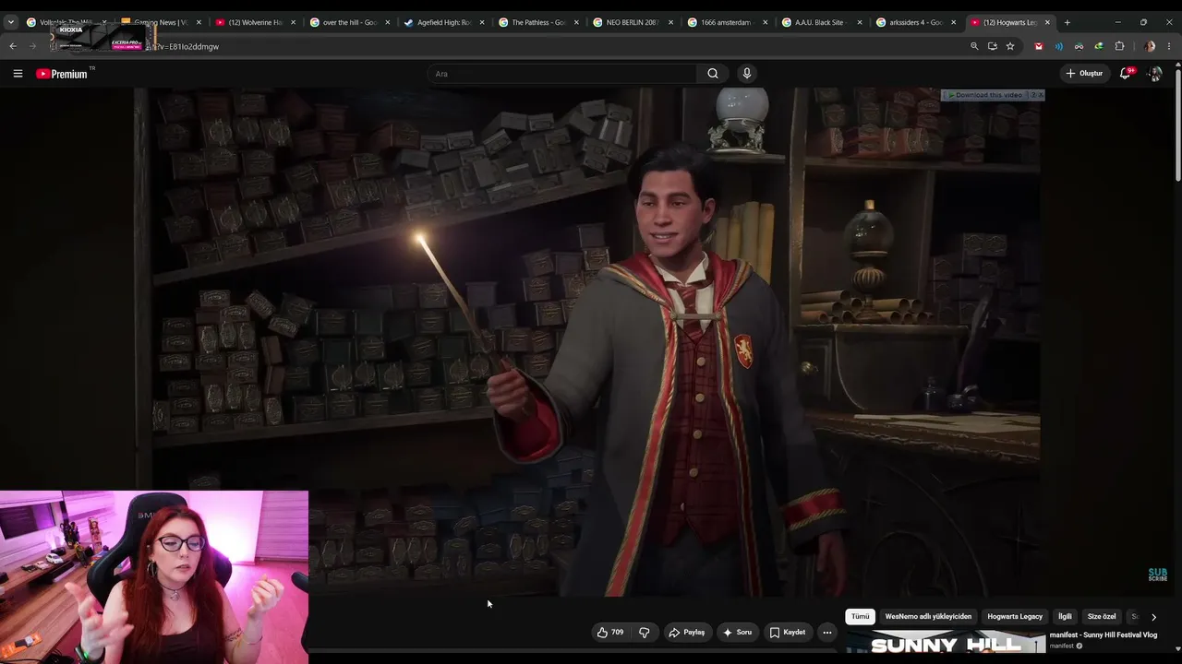Viewport: 1182px width, 664px height.
Task: Click the Soru ask button
Action: coord(737,632)
